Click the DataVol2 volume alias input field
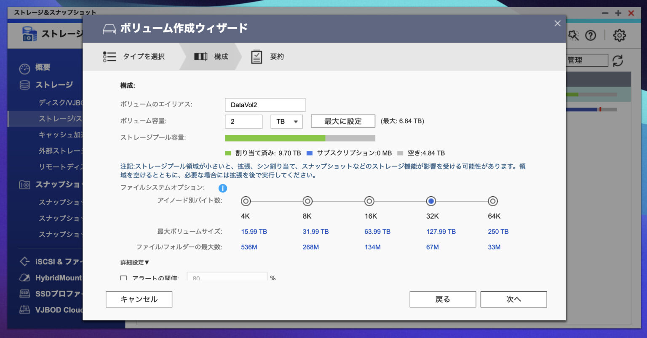This screenshot has width=647, height=338. pyautogui.click(x=265, y=105)
